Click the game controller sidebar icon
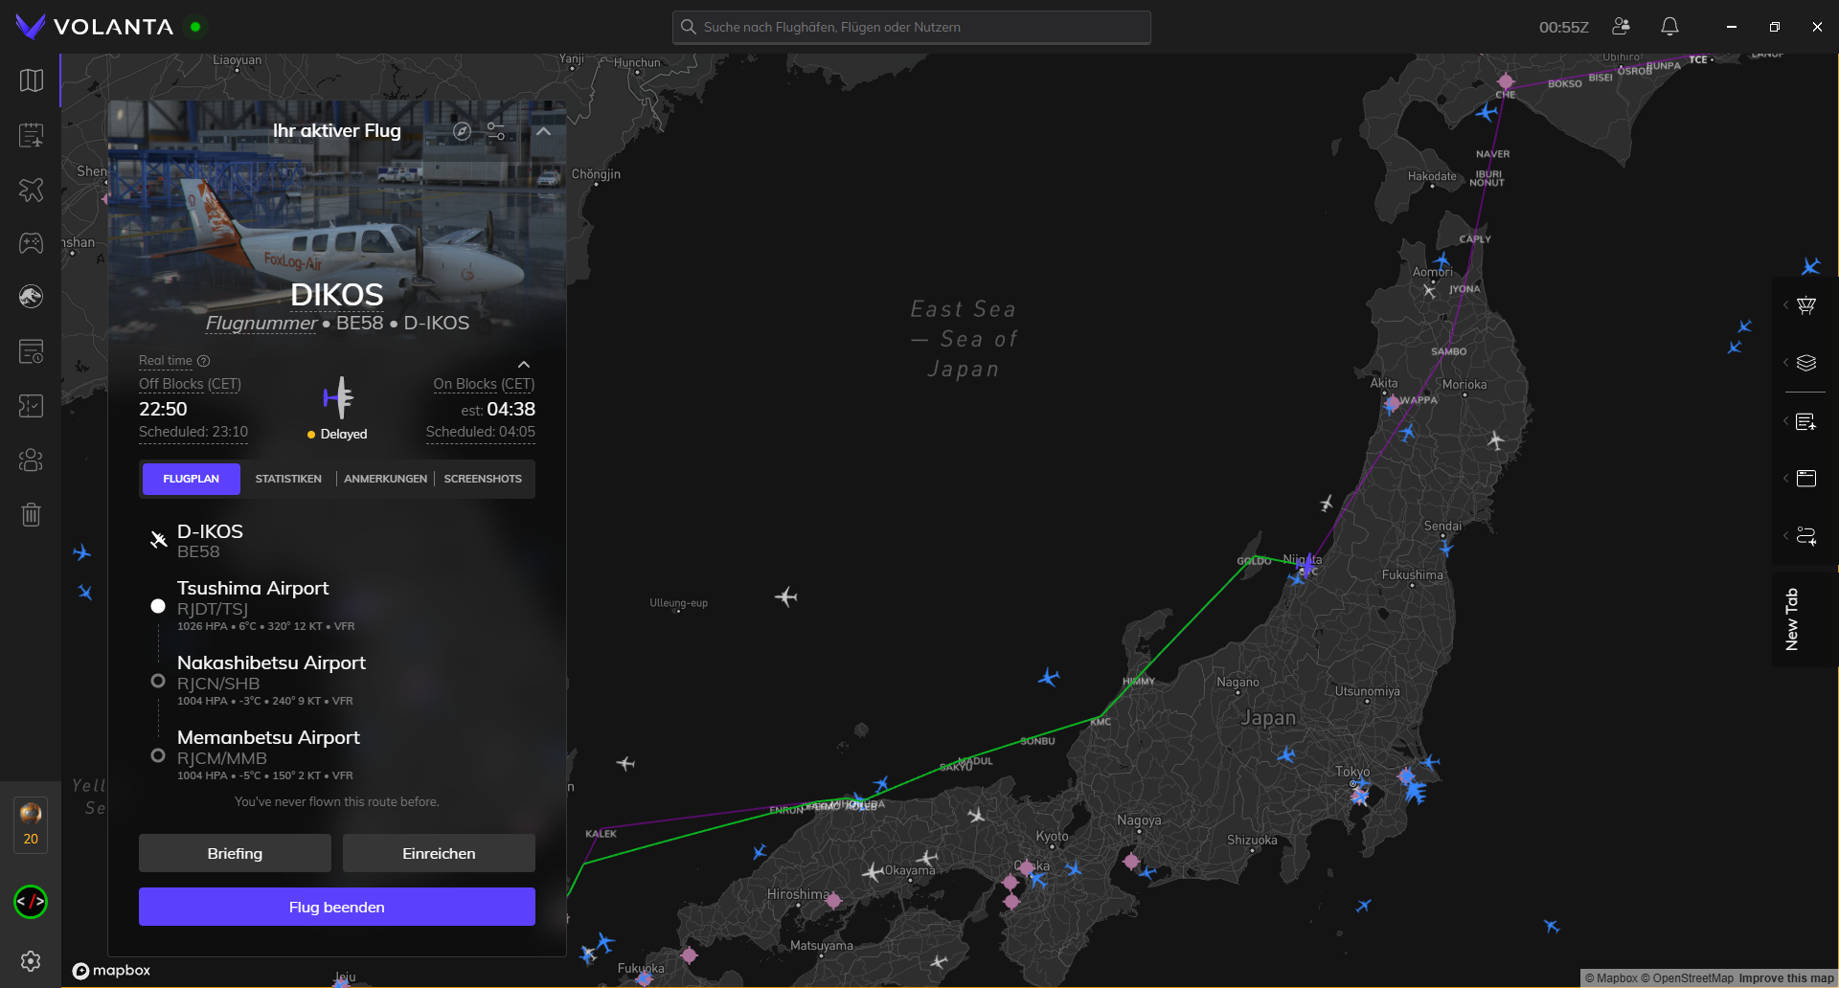Image resolution: width=1839 pixels, height=988 pixels. [32, 243]
